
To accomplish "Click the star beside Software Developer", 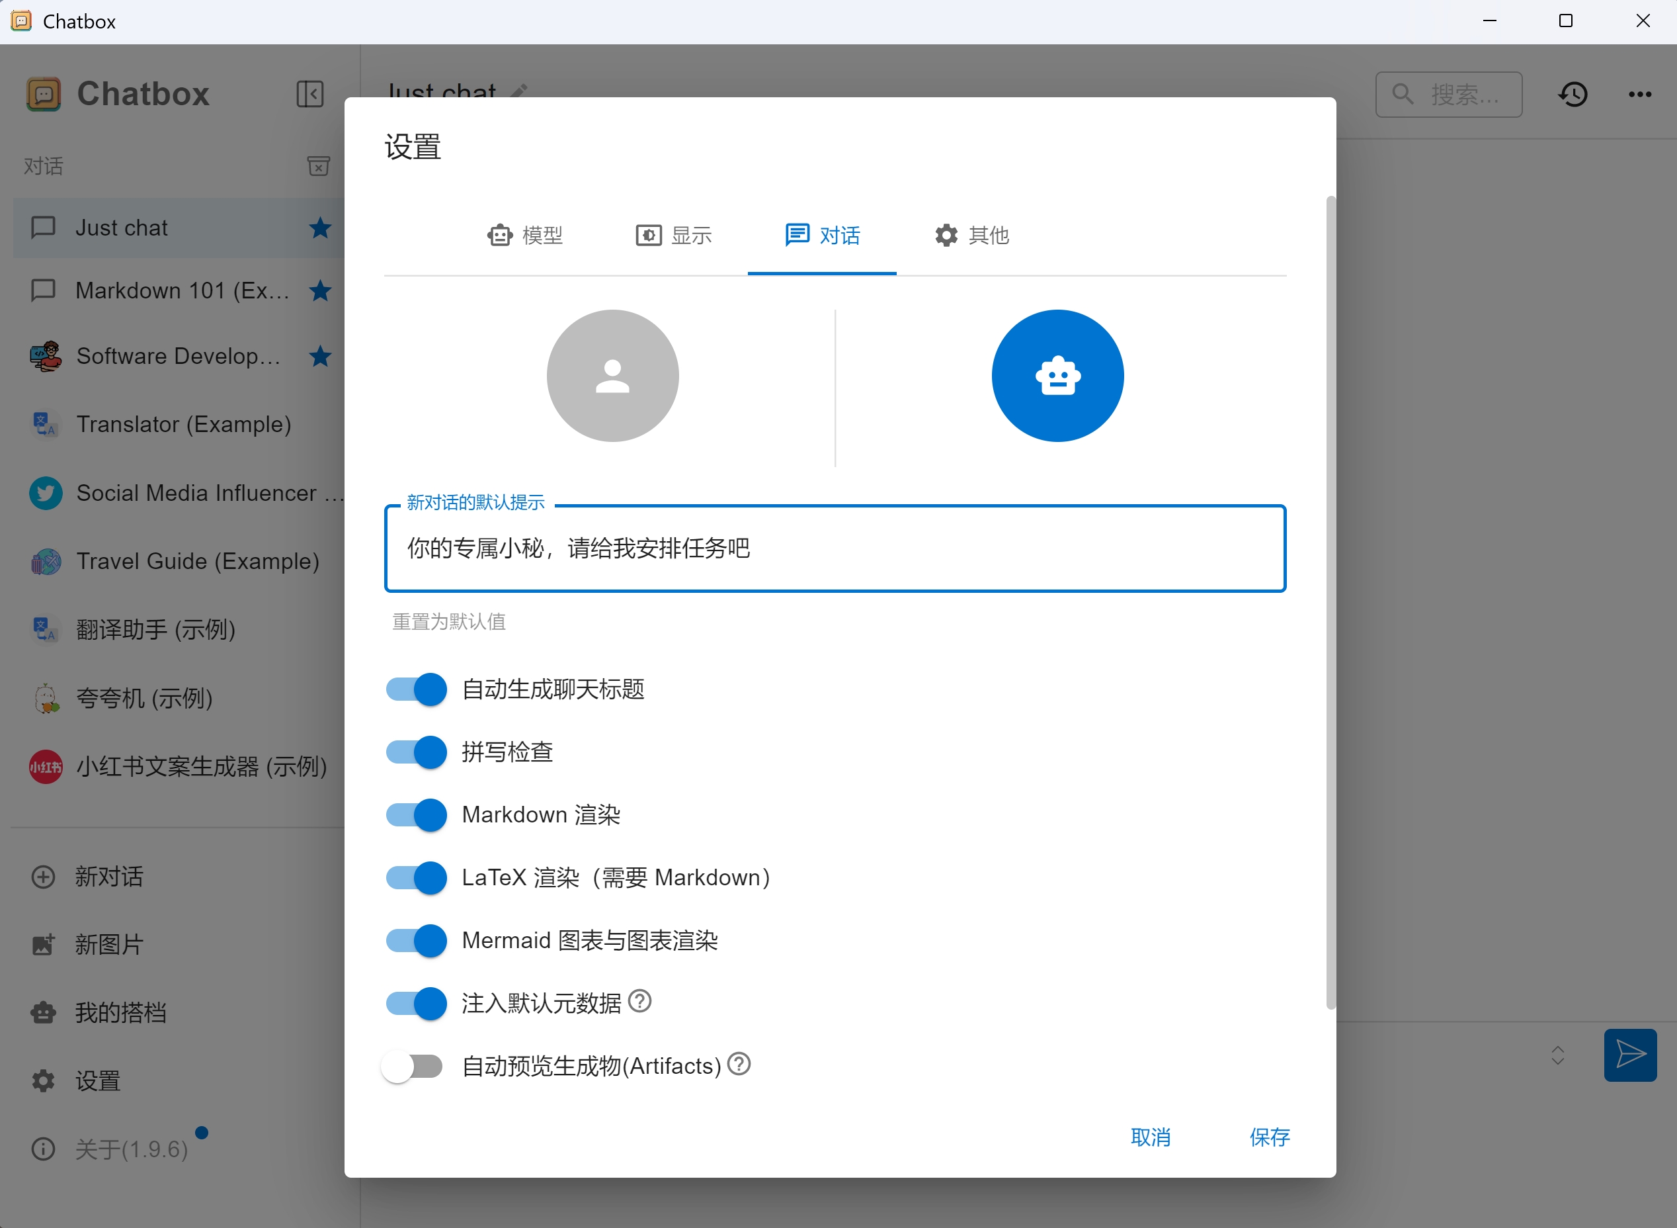I will tap(320, 356).
